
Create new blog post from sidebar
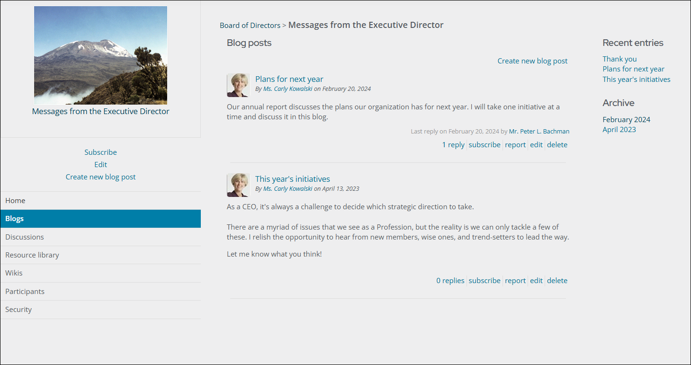pos(100,177)
